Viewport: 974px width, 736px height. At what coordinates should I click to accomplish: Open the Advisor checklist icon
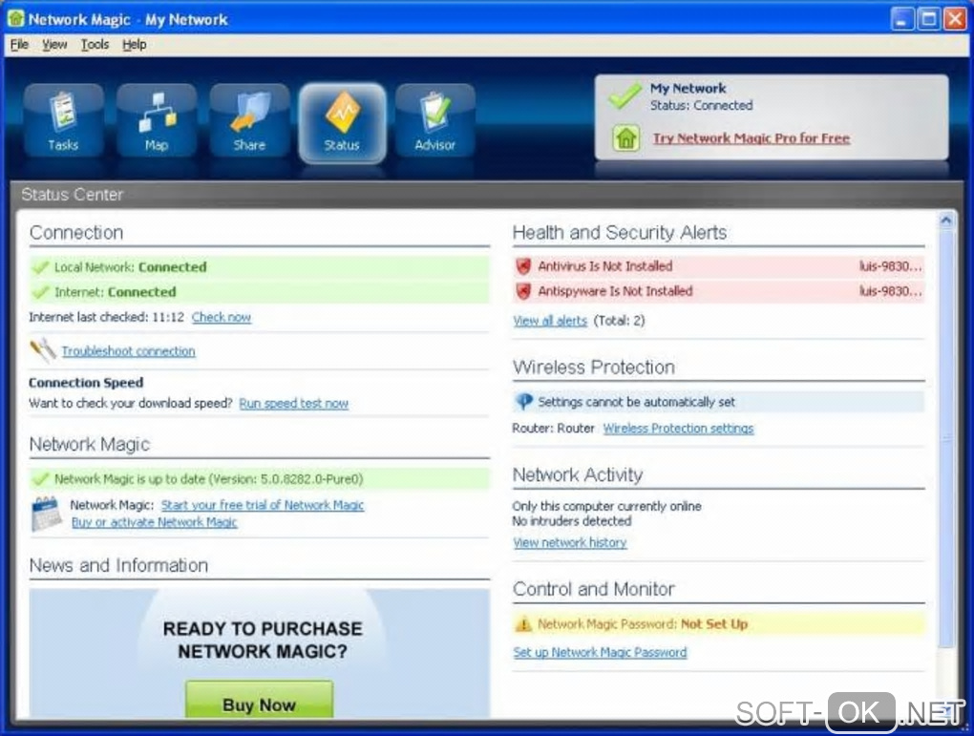coord(435,121)
